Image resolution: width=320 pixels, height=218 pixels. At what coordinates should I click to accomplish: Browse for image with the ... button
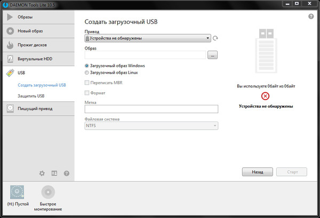click(x=212, y=55)
